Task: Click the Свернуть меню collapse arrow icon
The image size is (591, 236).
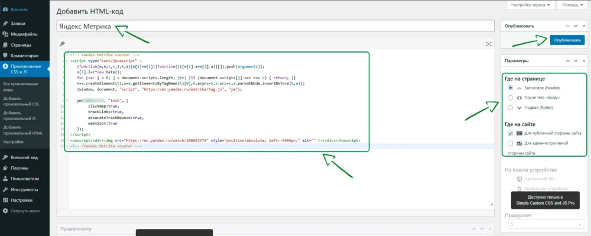Action: pyautogui.click(x=5, y=211)
